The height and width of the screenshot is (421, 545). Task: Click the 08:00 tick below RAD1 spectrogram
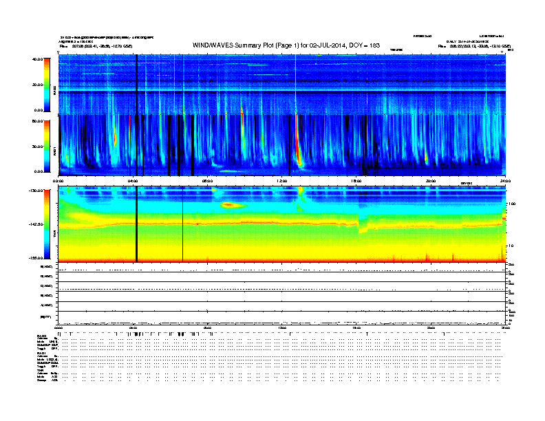tap(207, 181)
